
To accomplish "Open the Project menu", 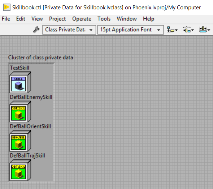I will pos(57,19).
